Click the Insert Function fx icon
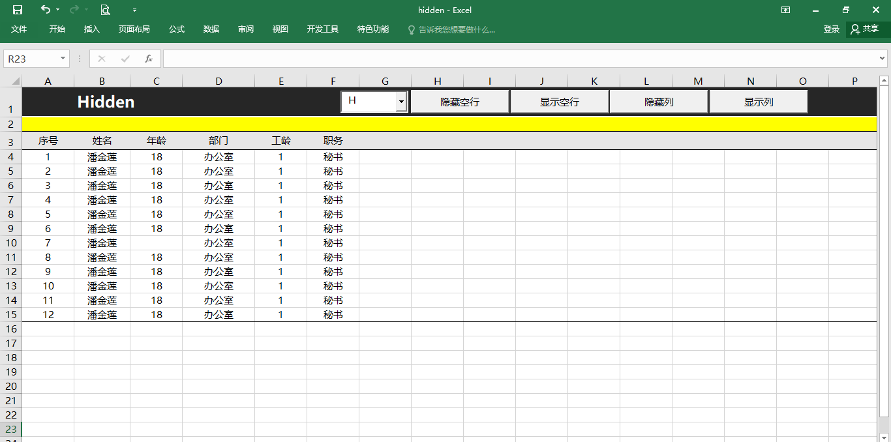The width and height of the screenshot is (891, 442). coord(149,59)
